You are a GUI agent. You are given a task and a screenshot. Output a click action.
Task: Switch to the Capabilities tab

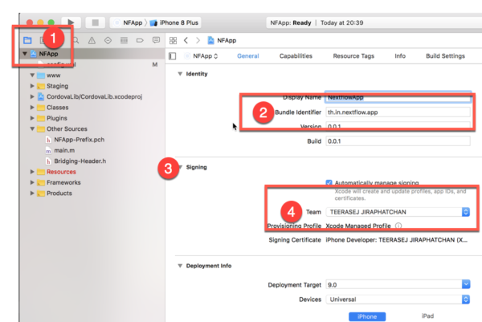pyautogui.click(x=296, y=56)
